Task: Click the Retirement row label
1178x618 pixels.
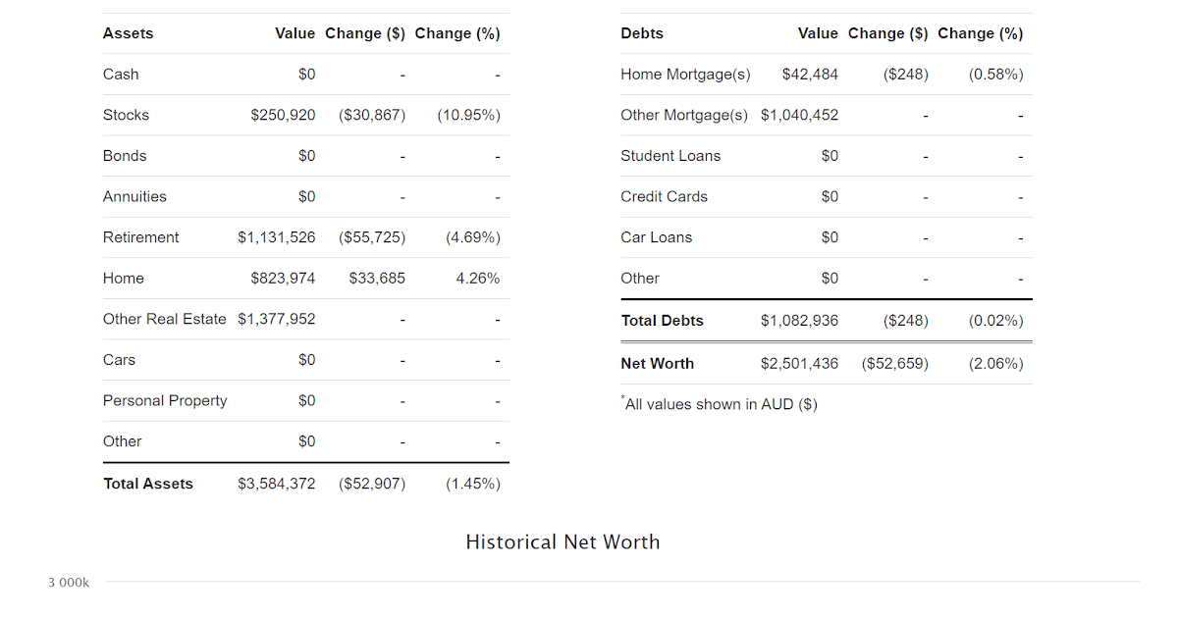Action: coord(141,237)
